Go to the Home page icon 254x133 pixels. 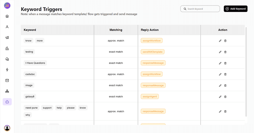7,16
